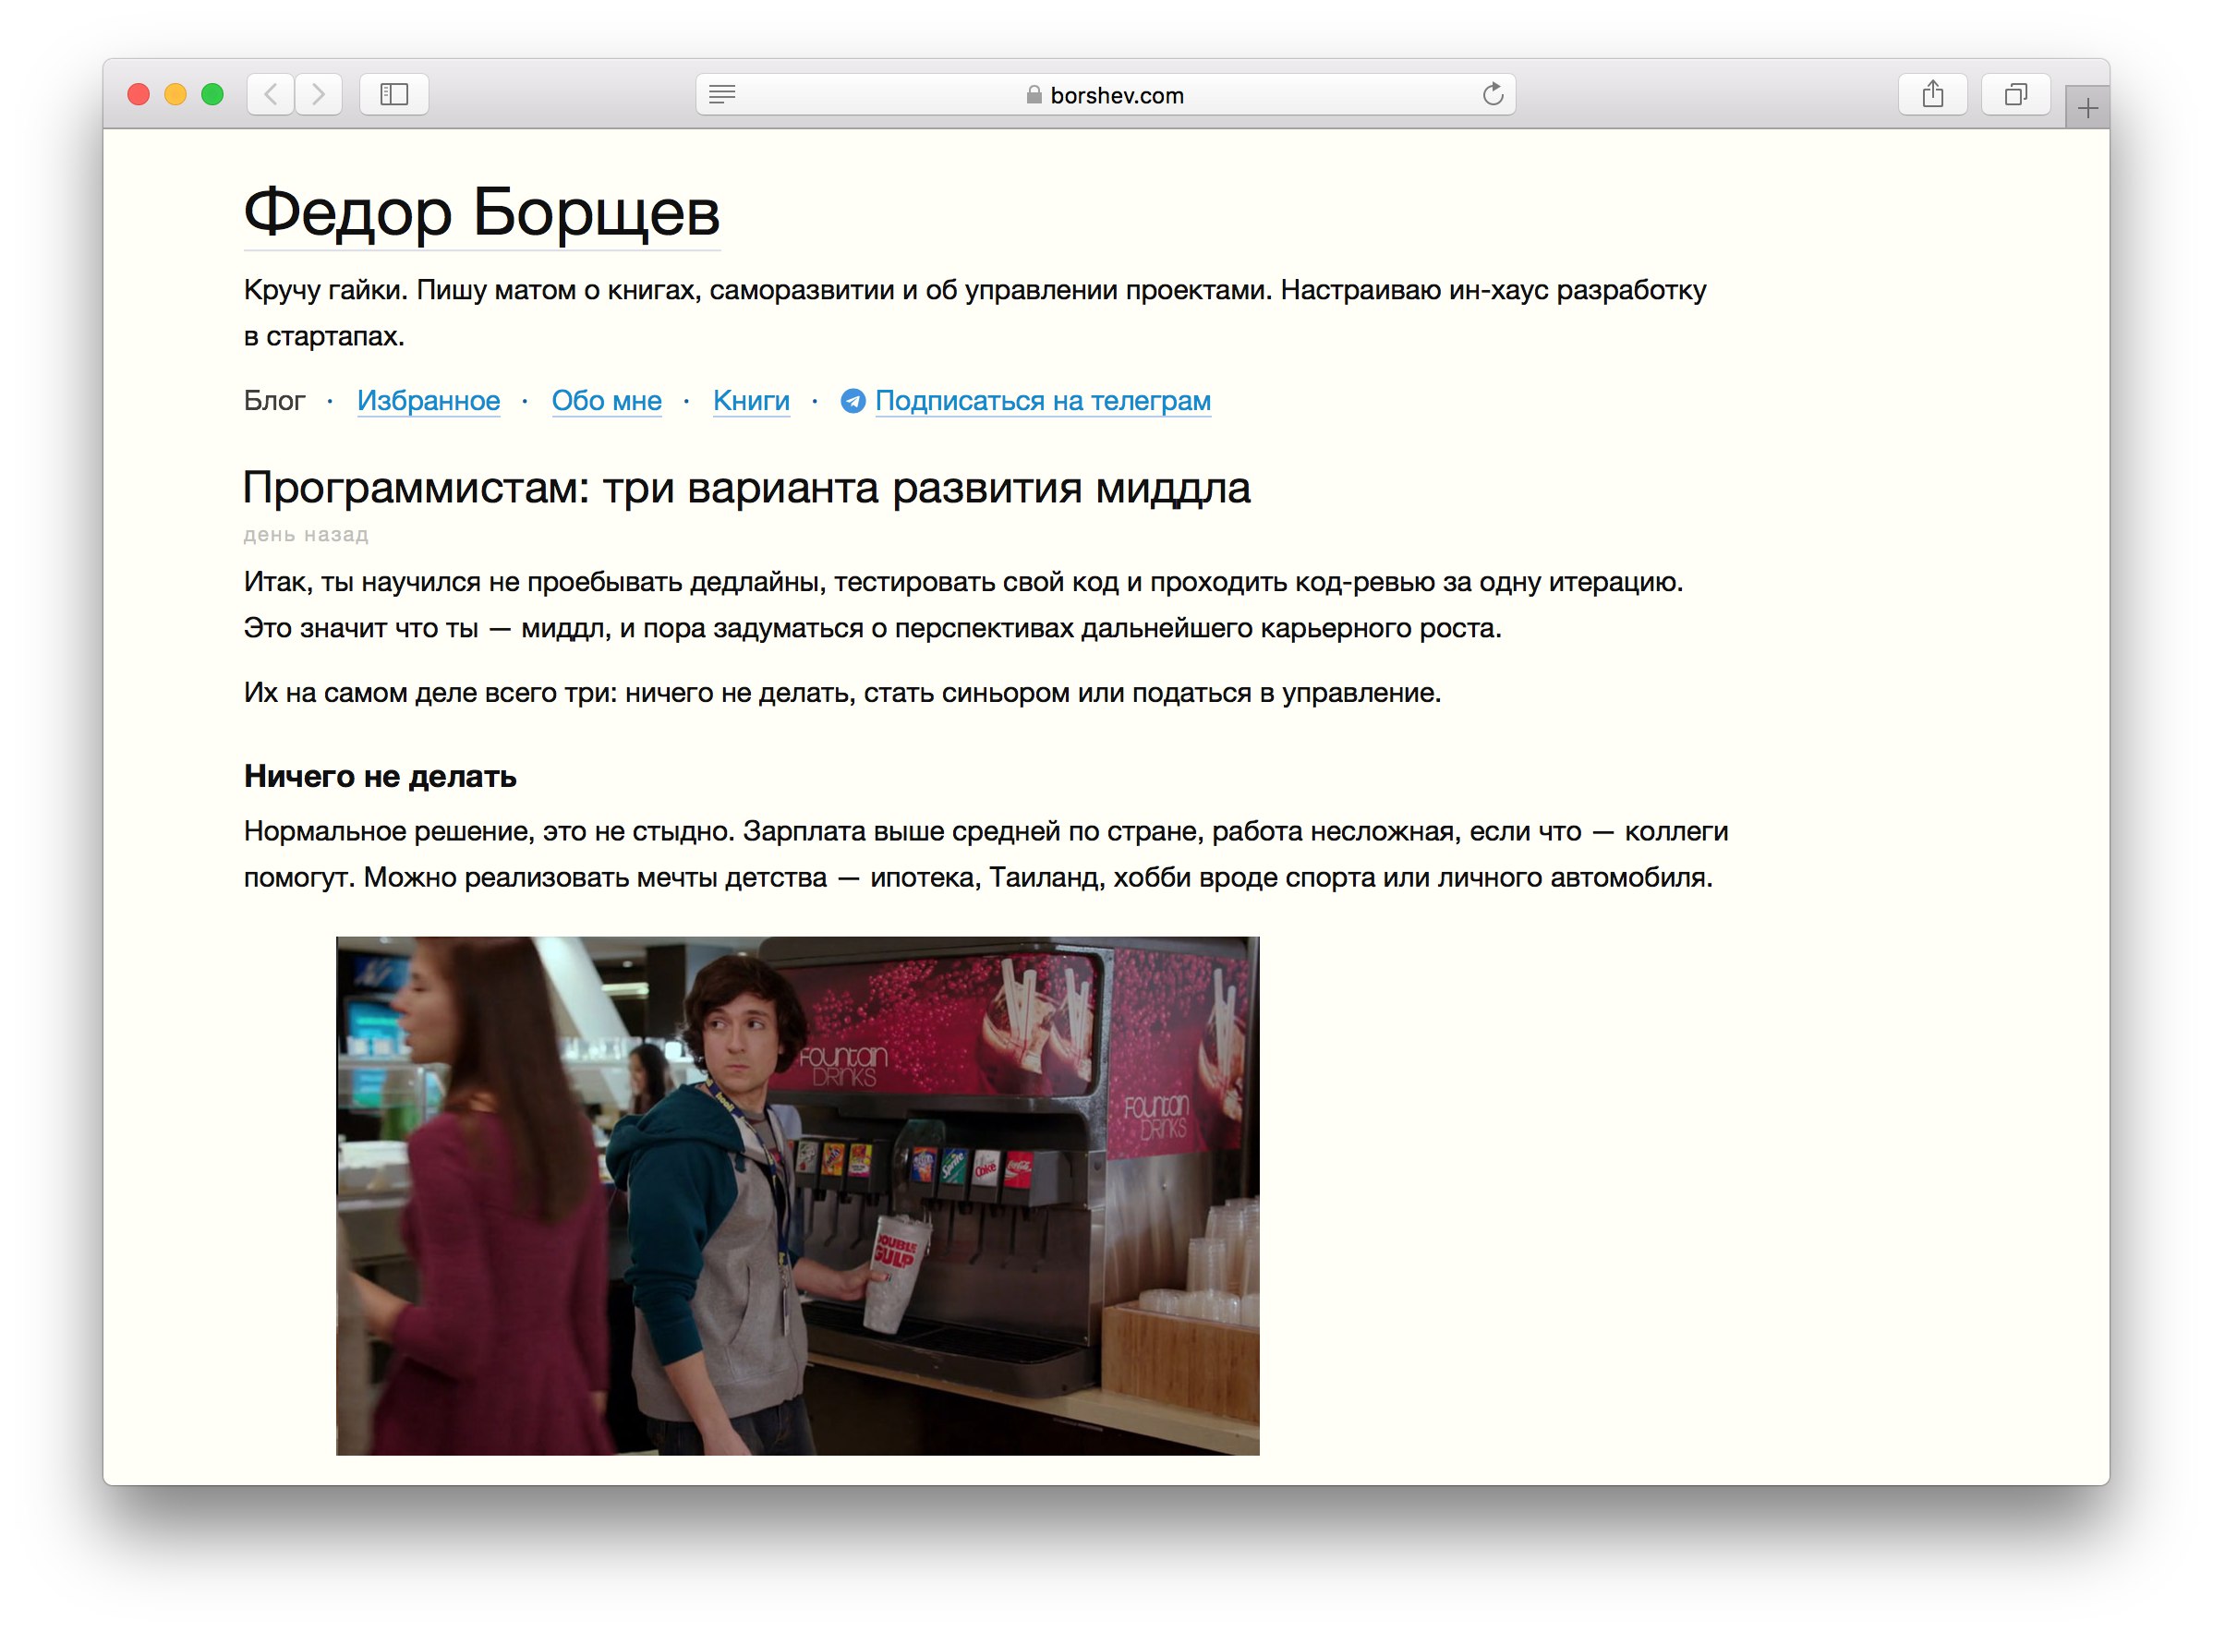Go forward with Safari's forward arrow
This screenshot has width=2213, height=1633.
pyautogui.click(x=319, y=95)
